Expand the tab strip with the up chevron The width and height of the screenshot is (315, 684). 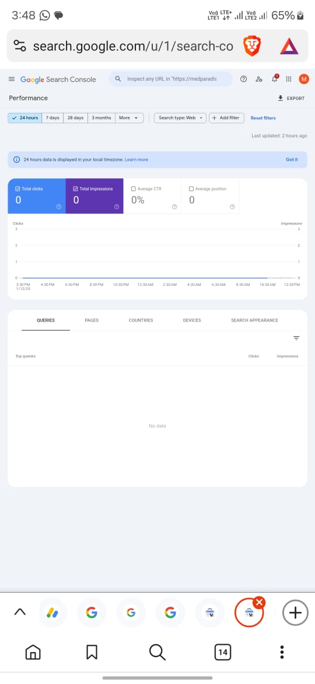pos(20,612)
